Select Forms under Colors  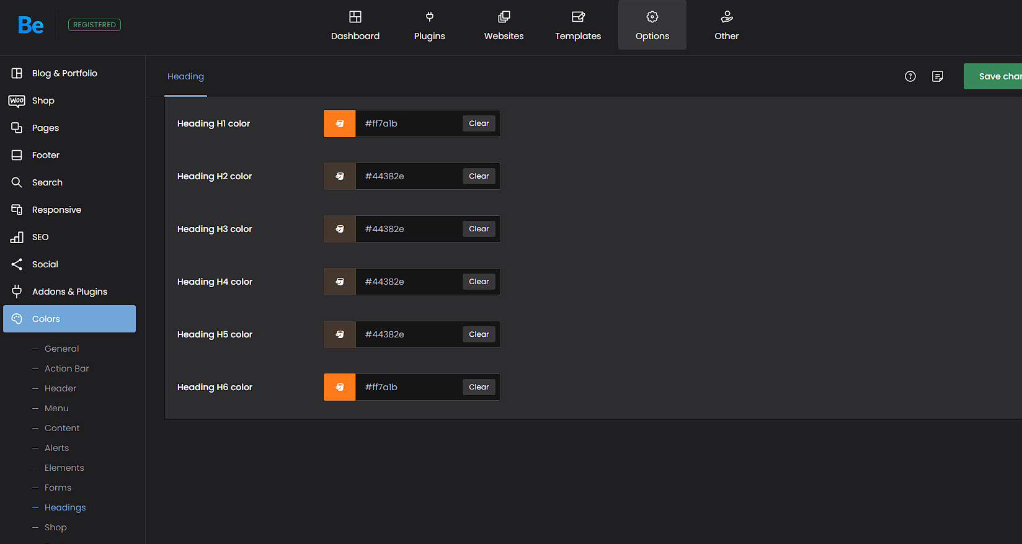click(58, 488)
